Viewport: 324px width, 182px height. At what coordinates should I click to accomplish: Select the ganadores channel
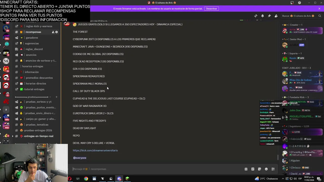tap(36, 38)
